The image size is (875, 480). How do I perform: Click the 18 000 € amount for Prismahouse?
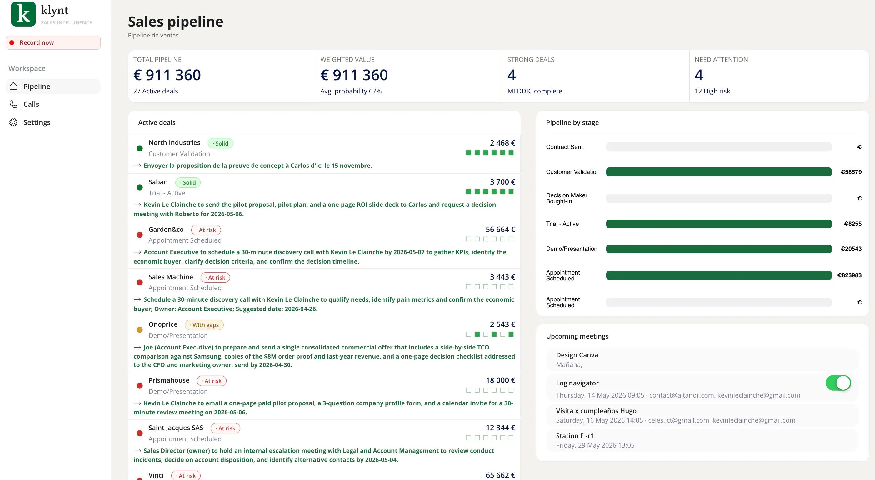500,380
